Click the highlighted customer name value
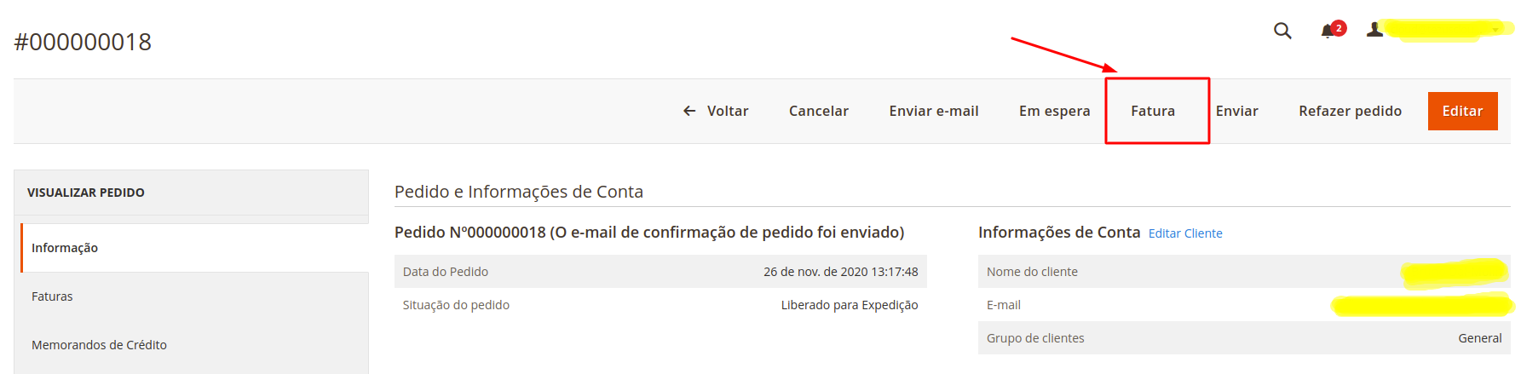1521x374 pixels. (1455, 273)
